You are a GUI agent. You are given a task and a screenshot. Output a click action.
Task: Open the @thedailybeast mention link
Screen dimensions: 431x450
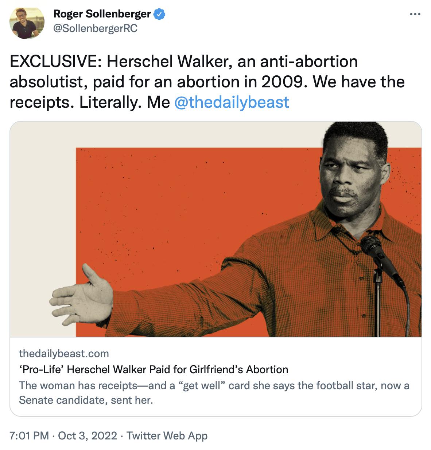coord(232,103)
